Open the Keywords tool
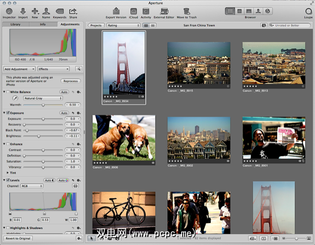 click(x=59, y=11)
